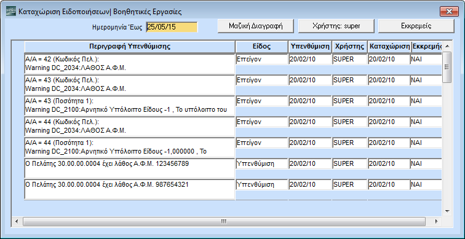Click the Υπενθύμιση column header
Screen dimensions: 465x239
tap(310, 47)
